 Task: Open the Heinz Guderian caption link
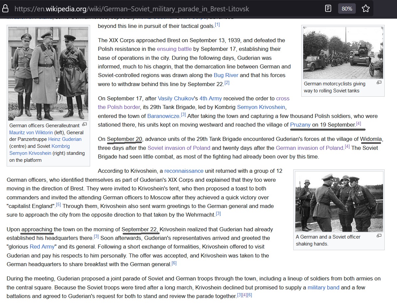(x=65, y=139)
